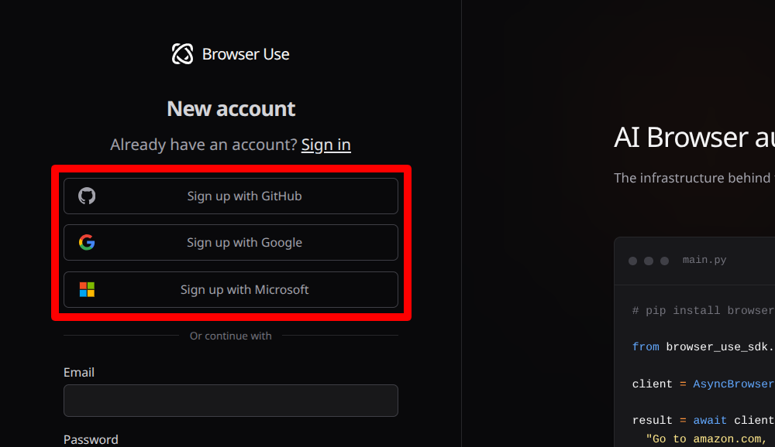775x447 pixels.
Task: Click the New account heading
Action: [x=231, y=108]
